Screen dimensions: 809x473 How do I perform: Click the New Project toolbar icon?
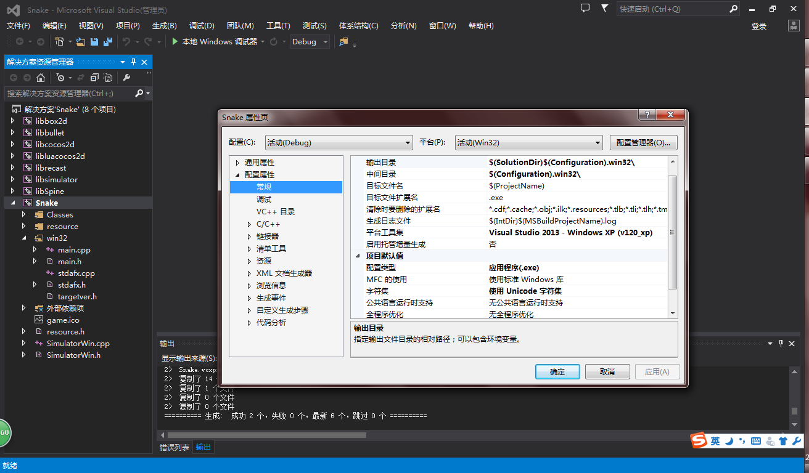60,41
